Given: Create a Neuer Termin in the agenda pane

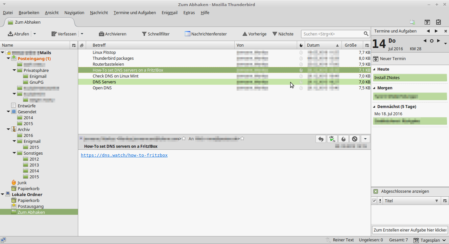Looking at the screenshot, I should pos(390,59).
